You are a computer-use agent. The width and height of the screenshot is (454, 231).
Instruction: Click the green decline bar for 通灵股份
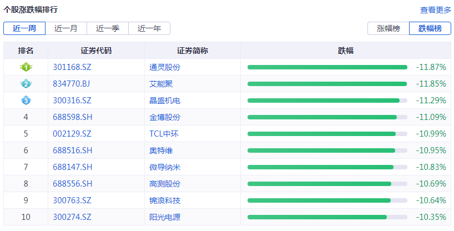pyautogui.click(x=327, y=67)
